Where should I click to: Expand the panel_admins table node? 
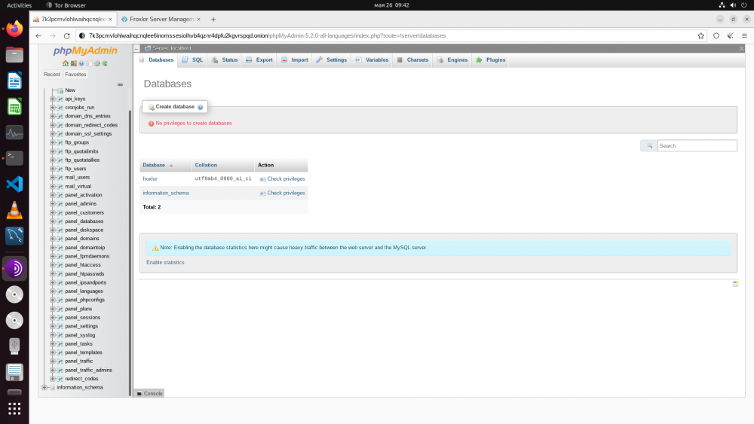coord(53,203)
